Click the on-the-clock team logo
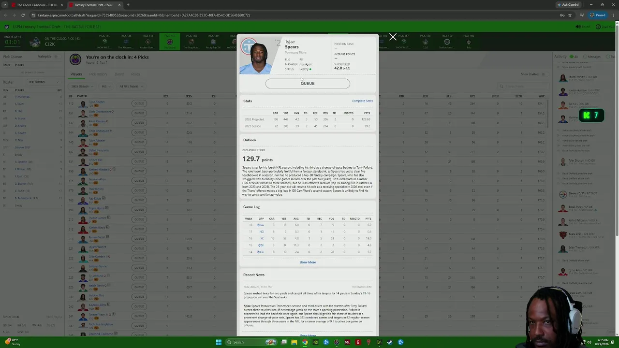The image size is (619, 348). pos(35,43)
